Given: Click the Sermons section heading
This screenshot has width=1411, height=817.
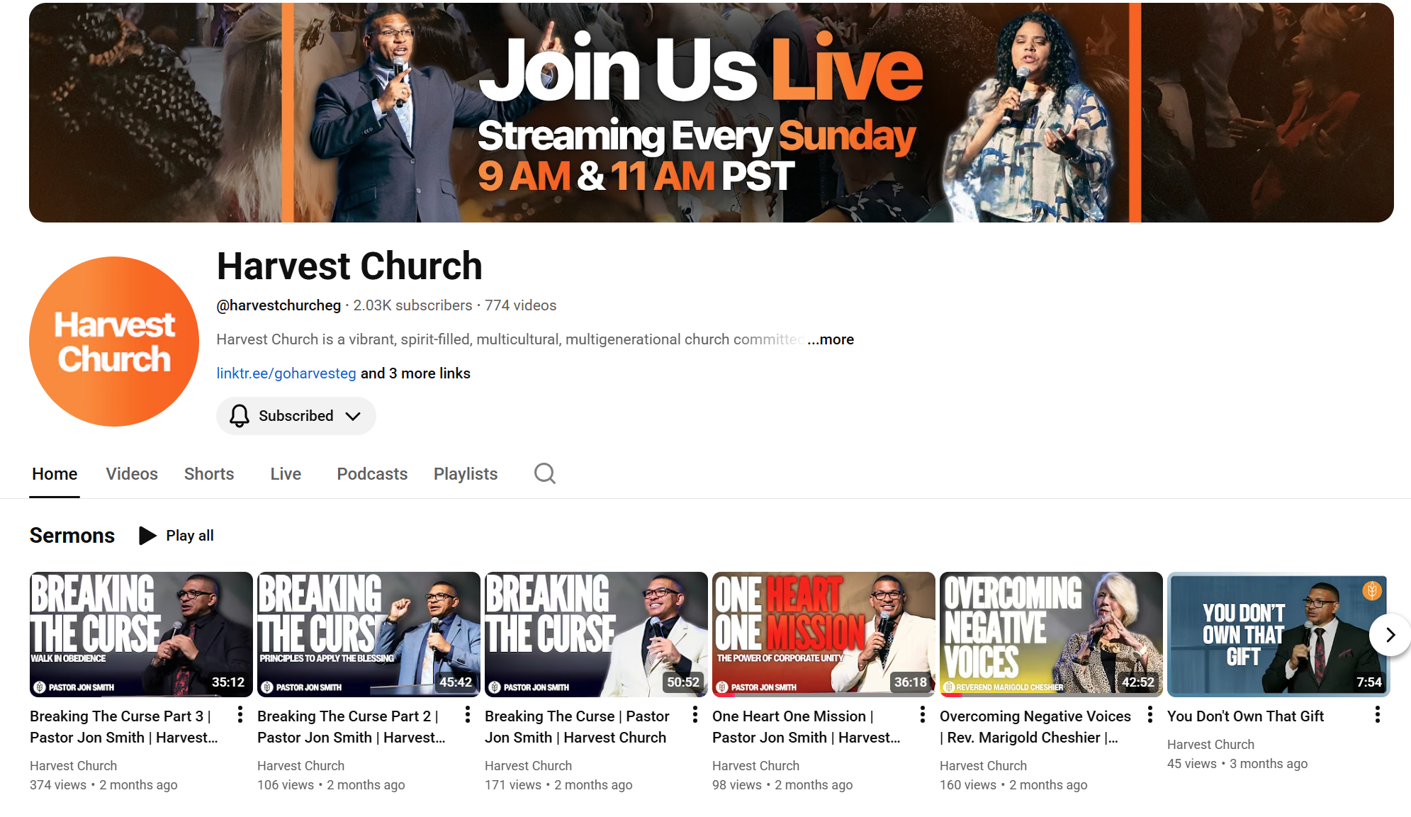Looking at the screenshot, I should coord(72,536).
